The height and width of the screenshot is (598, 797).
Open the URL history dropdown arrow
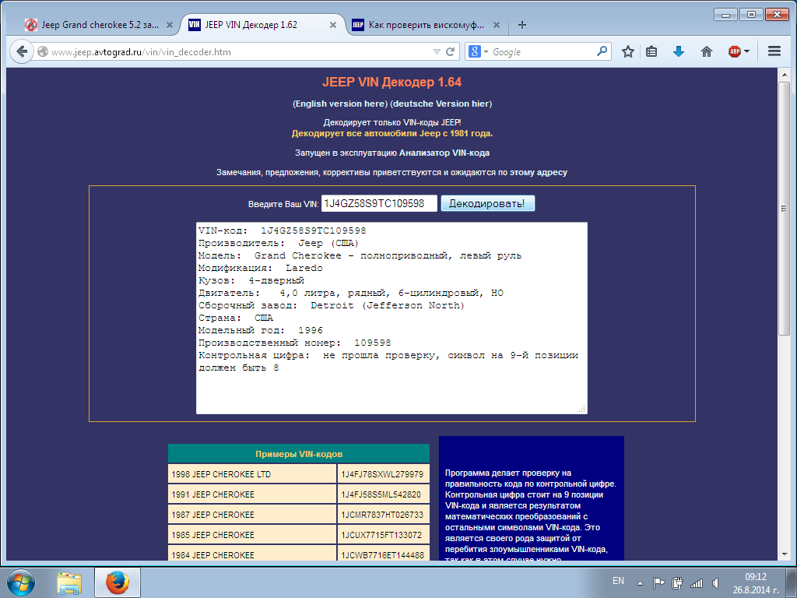437,52
